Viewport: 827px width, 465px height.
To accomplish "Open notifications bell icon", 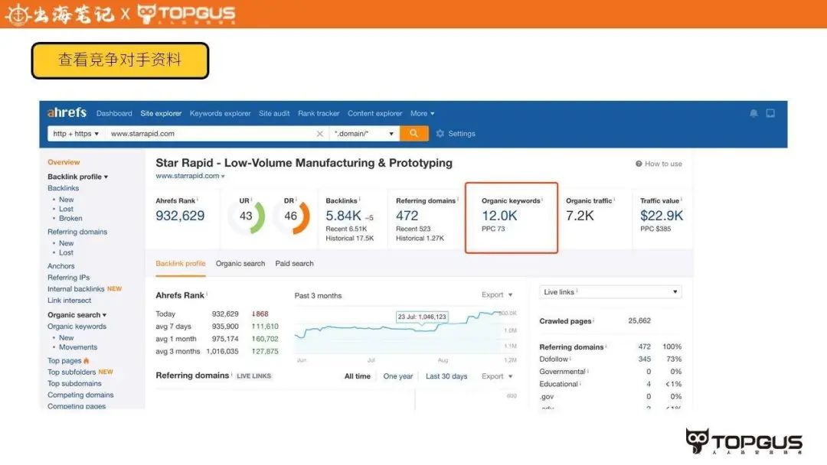I will pos(753,113).
